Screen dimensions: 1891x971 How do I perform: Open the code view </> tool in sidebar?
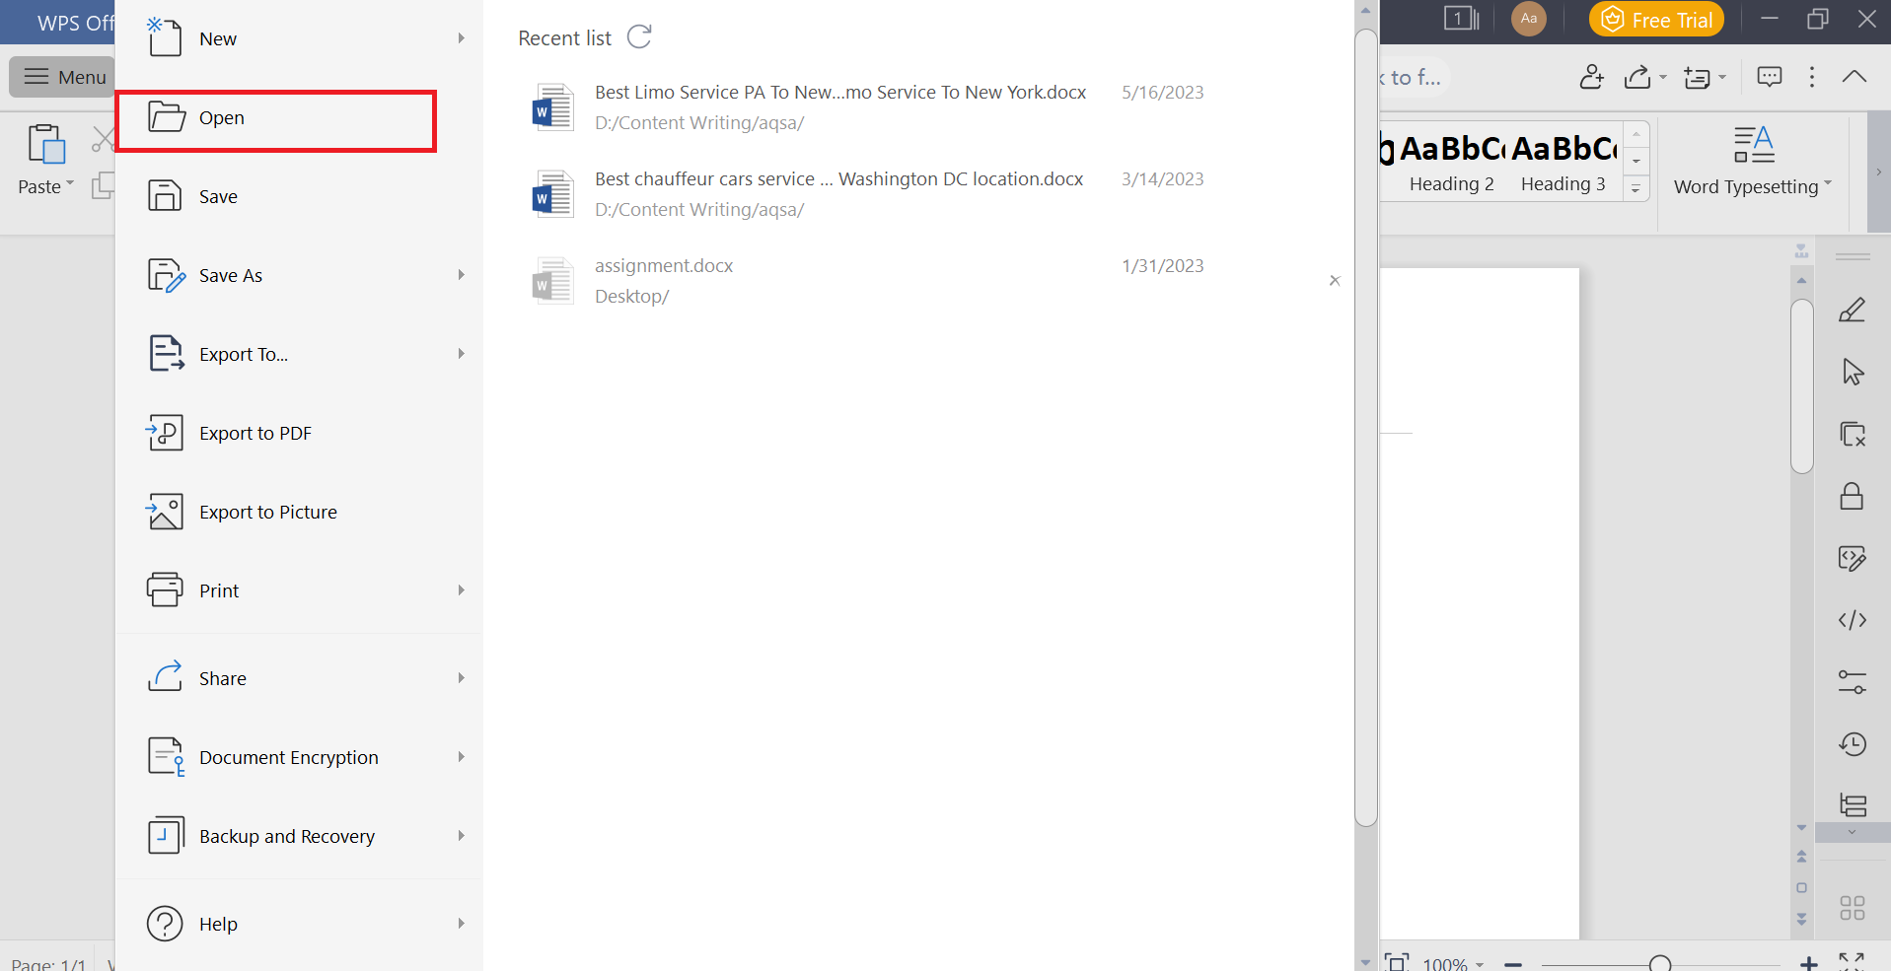click(1853, 619)
